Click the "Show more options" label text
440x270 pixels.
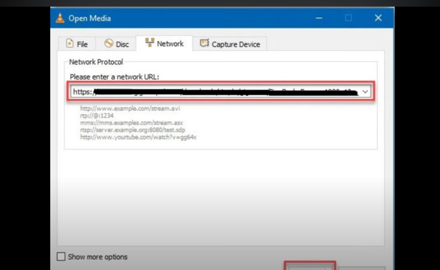(x=98, y=257)
